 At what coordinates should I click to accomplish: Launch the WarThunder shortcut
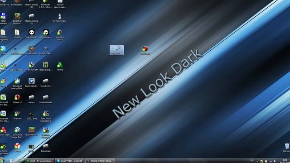(x=32, y=67)
